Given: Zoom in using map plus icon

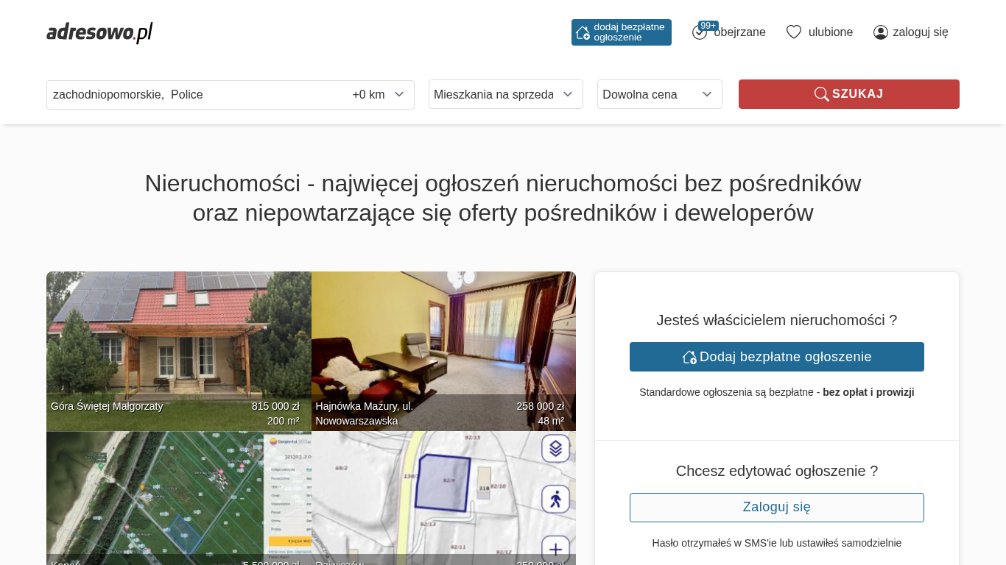Looking at the screenshot, I should pyautogui.click(x=555, y=549).
